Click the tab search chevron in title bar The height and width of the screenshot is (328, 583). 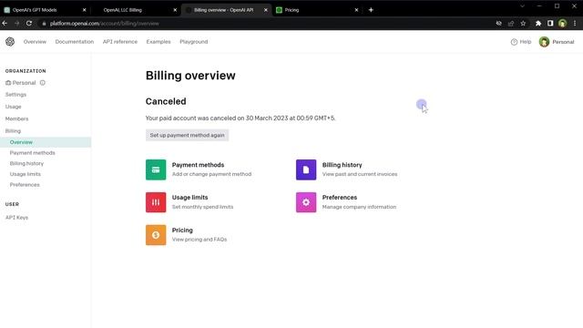tap(522, 6)
